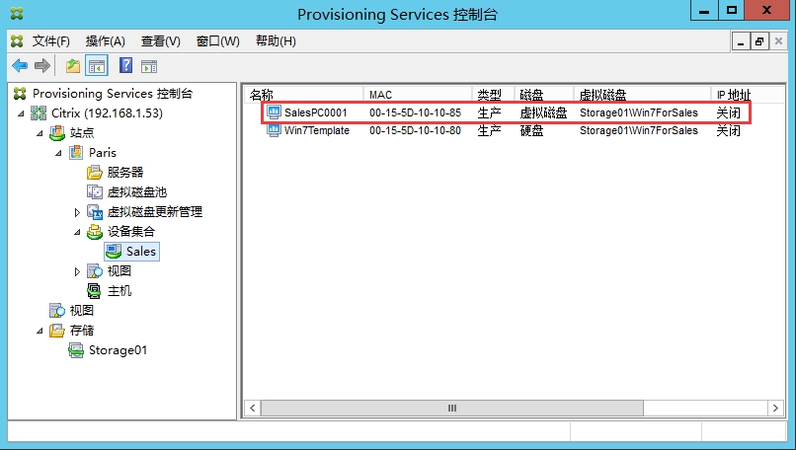Open 虚拟磁盘池 node
796x450 pixels.
click(x=137, y=192)
